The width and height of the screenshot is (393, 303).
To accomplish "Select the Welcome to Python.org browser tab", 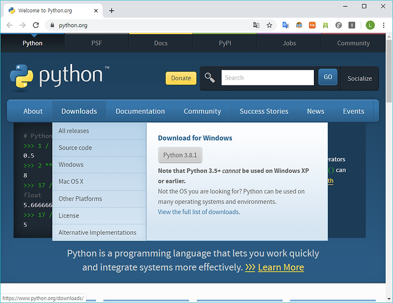I will pyautogui.click(x=53, y=11).
